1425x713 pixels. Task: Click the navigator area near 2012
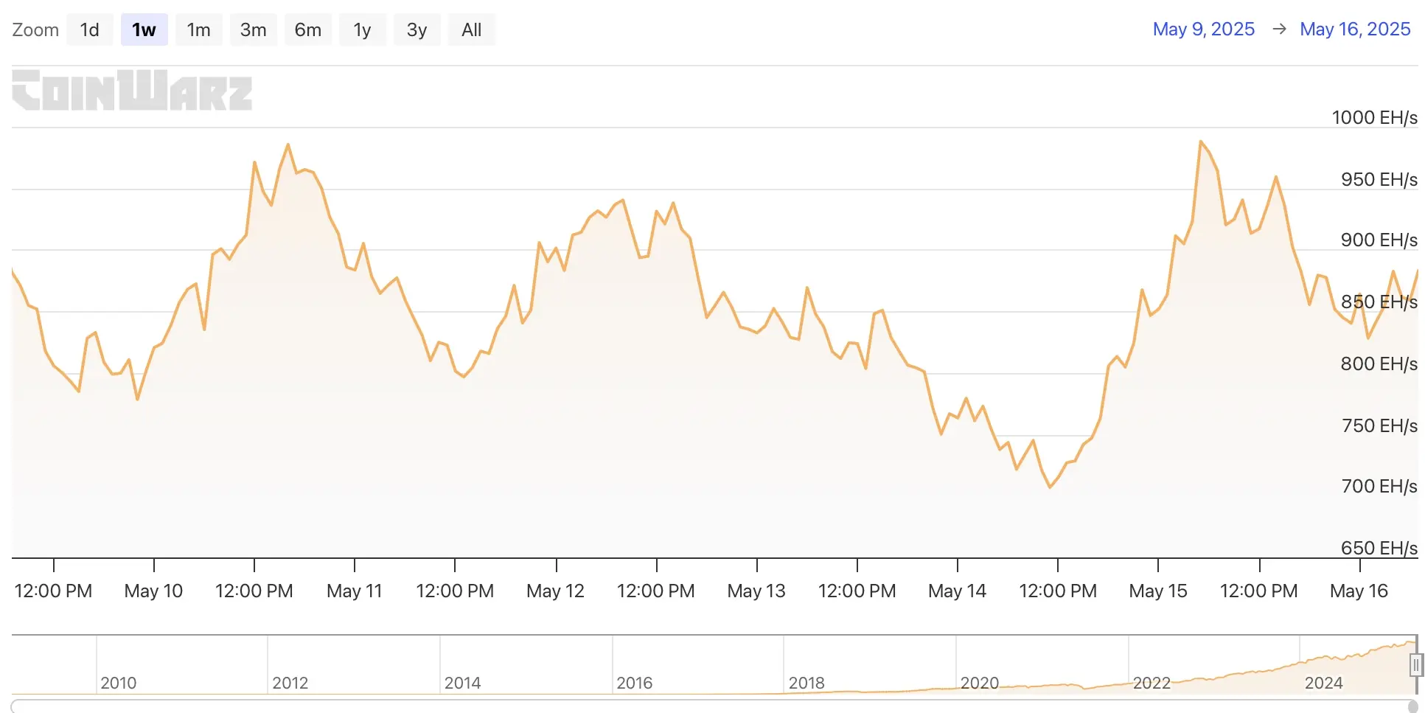(x=290, y=683)
